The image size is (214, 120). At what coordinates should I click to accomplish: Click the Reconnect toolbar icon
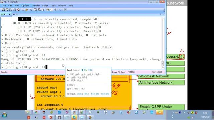pyautogui.click(x=14, y=10)
